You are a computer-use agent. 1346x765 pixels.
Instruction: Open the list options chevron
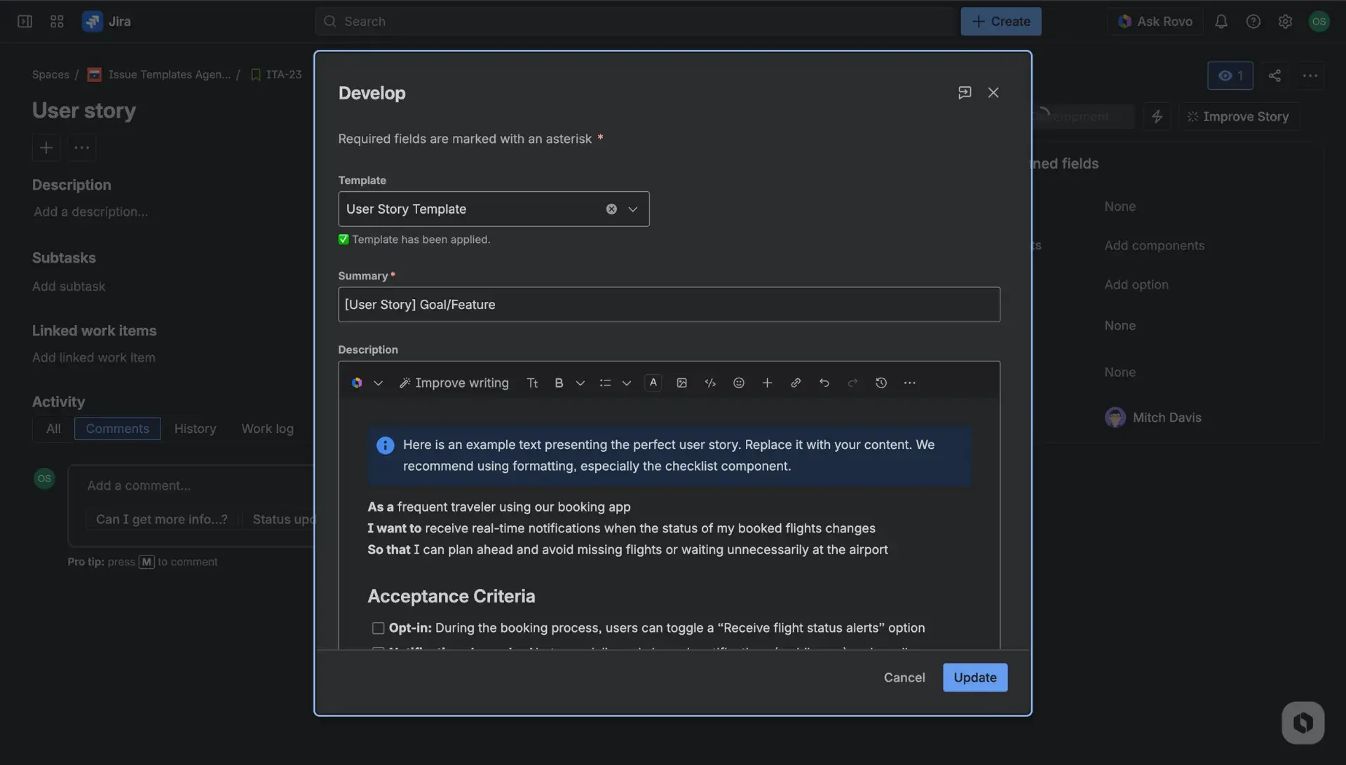click(x=627, y=382)
